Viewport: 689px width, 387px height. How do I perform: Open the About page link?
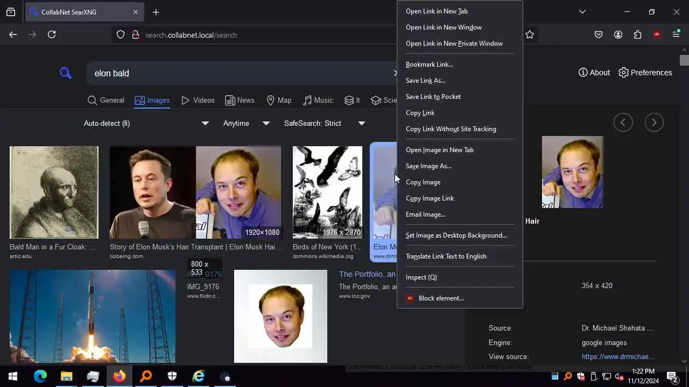point(594,73)
